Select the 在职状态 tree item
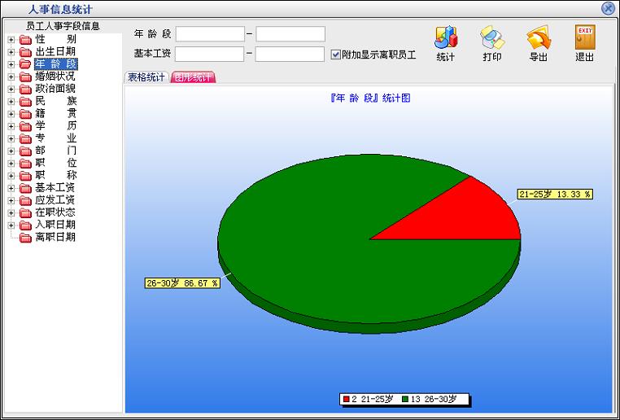The image size is (620, 420). point(55,212)
